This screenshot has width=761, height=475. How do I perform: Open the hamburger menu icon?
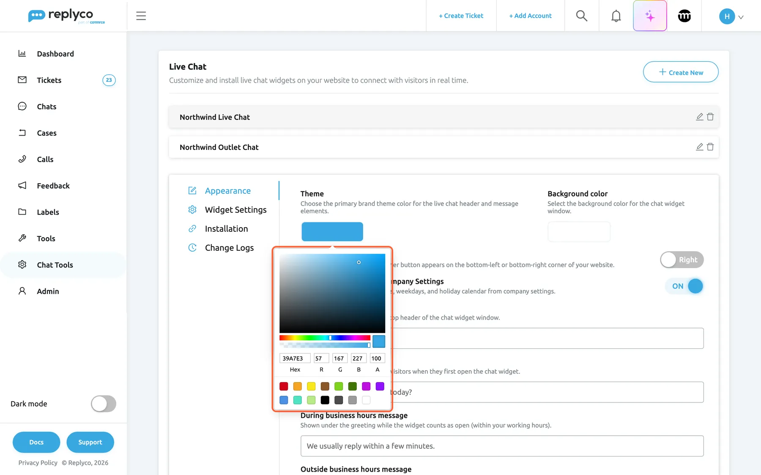tap(141, 16)
